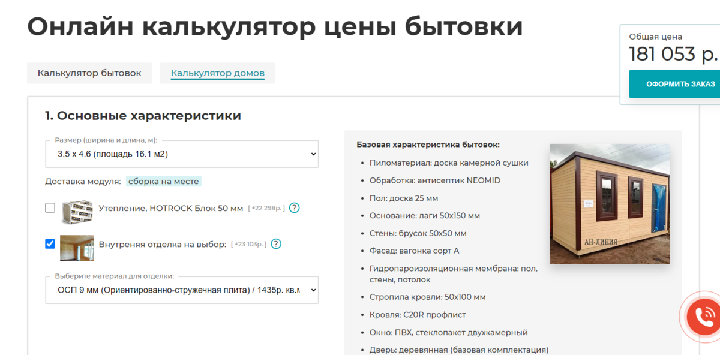Click the Доставка модуля label
Screen dimensions: 720x355
click(x=83, y=181)
